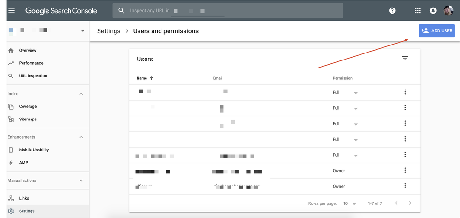Viewport: 460px width, 218px height.
Task: Collapse the Index section
Action: (x=81, y=94)
